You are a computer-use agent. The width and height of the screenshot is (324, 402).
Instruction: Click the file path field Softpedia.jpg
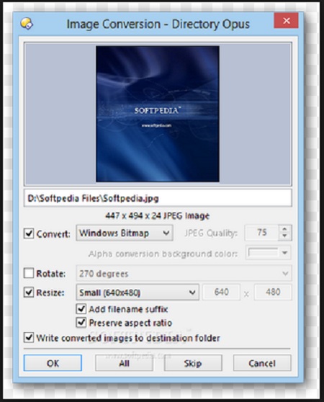pyautogui.click(x=158, y=198)
